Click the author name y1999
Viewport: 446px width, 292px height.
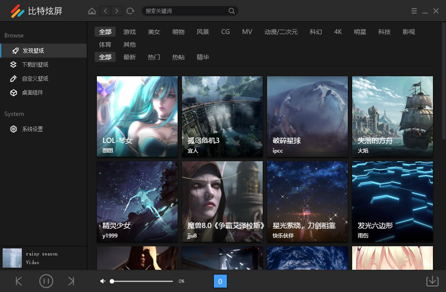(110, 235)
